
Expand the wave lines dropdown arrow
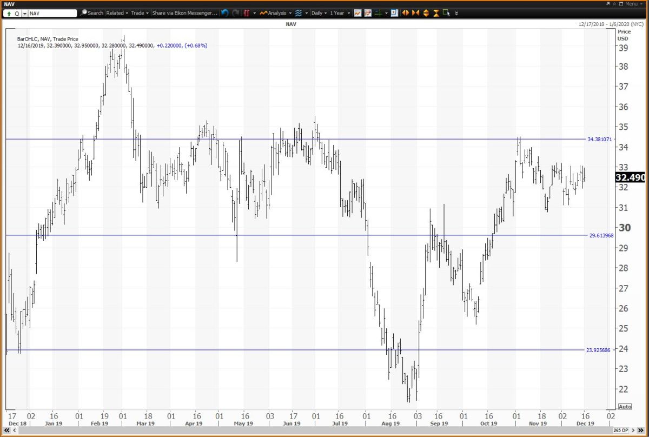[x=306, y=13]
